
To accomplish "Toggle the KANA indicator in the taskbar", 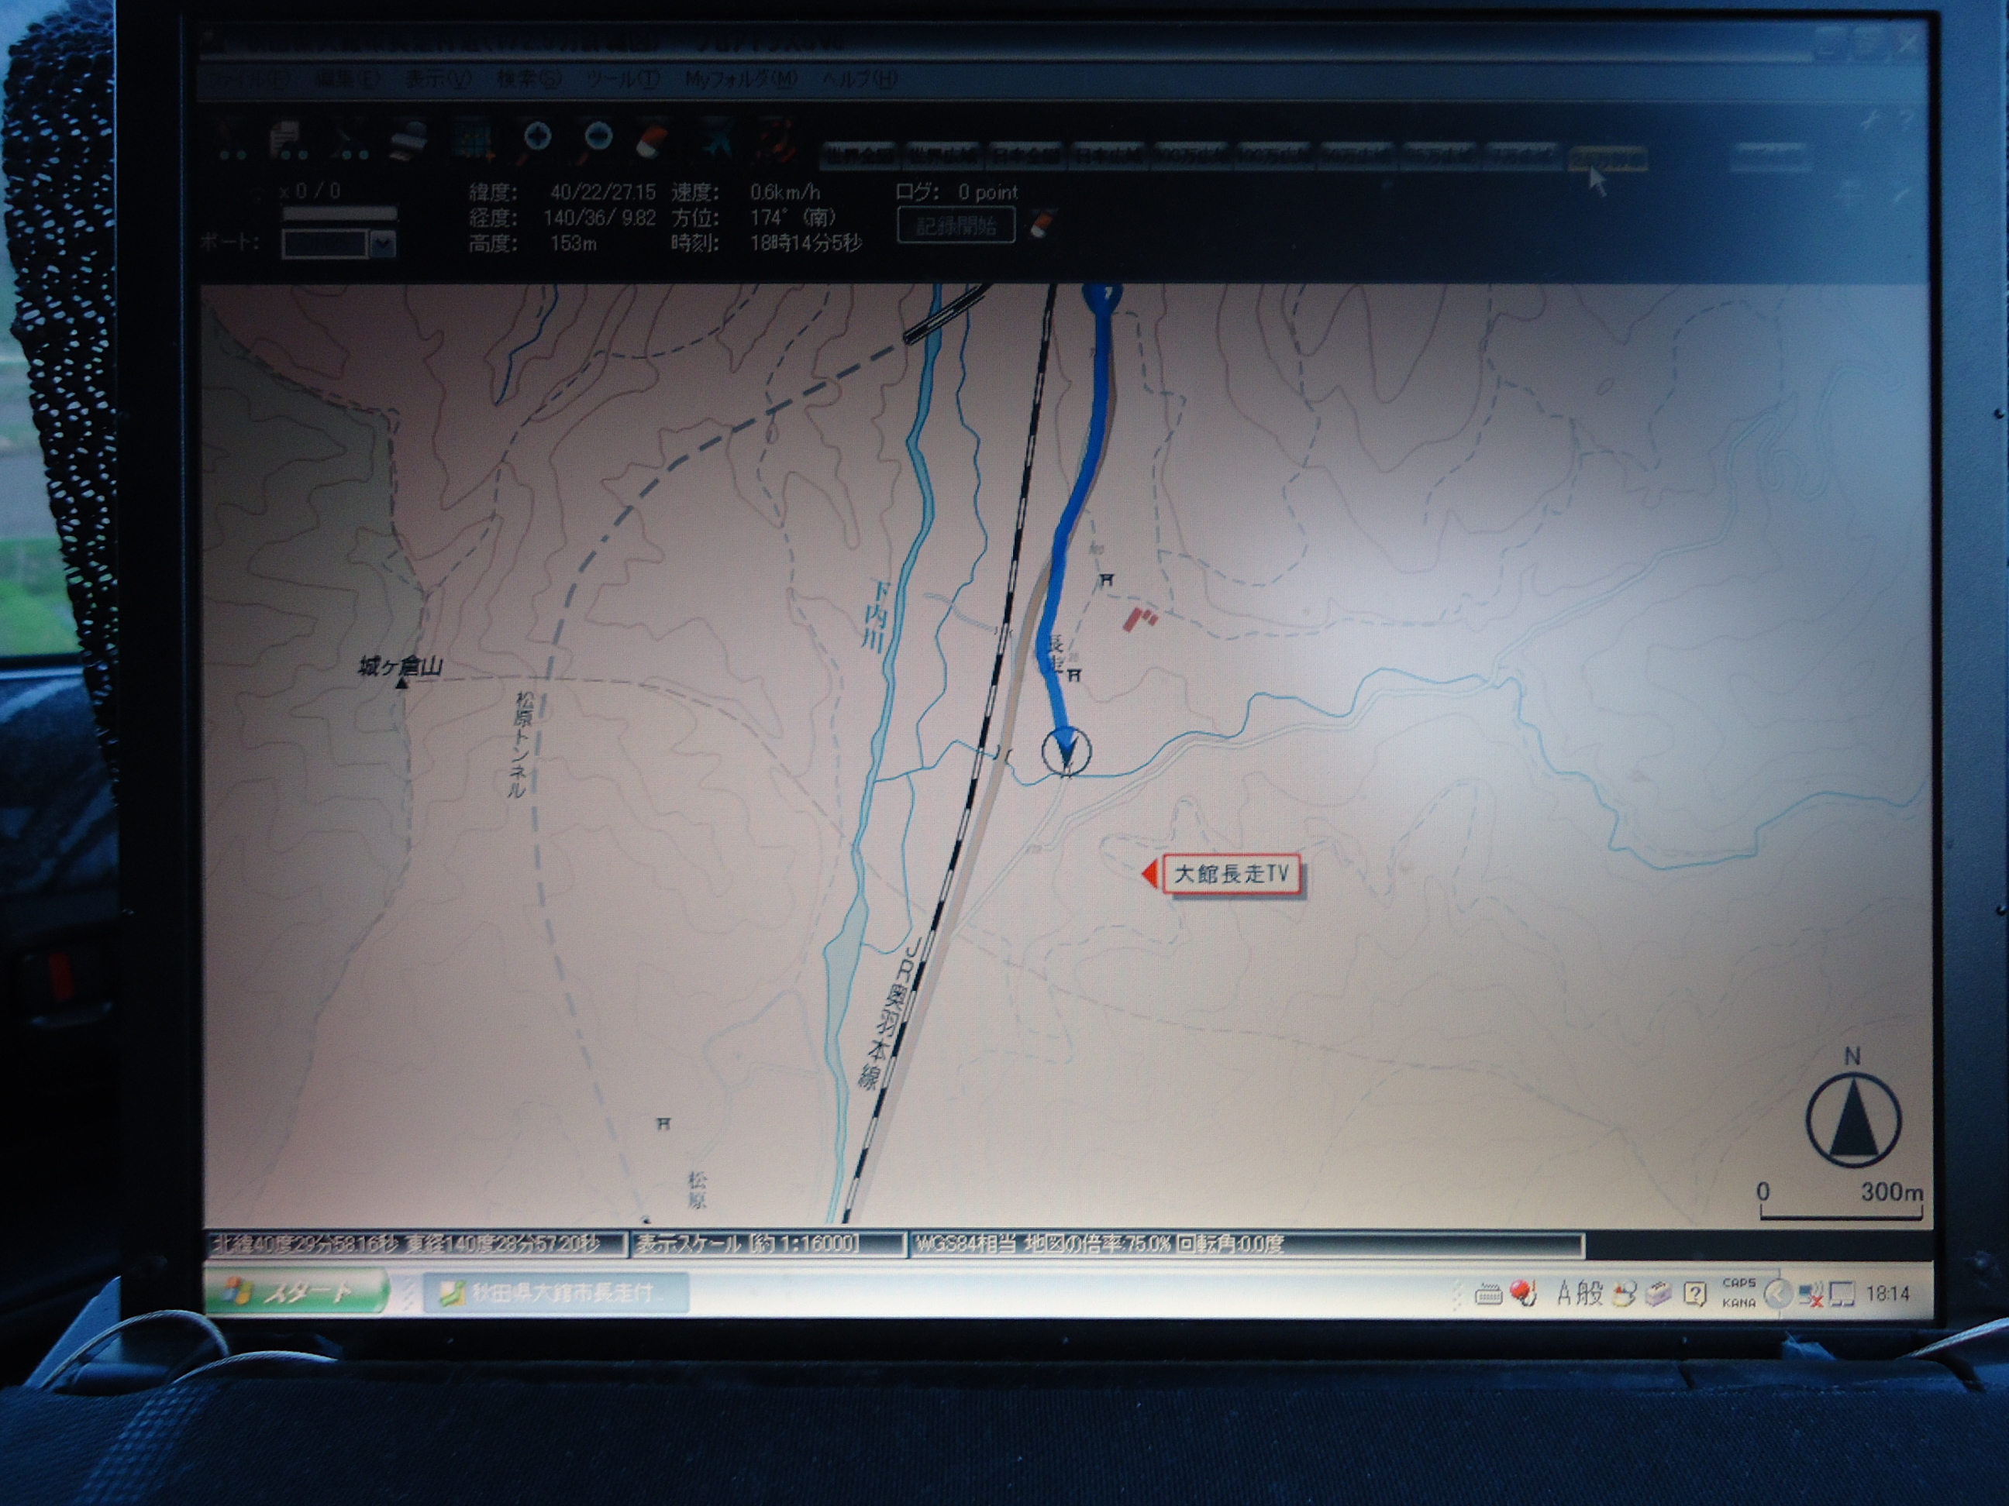I will [x=1738, y=1303].
